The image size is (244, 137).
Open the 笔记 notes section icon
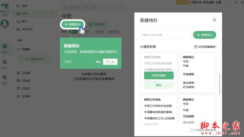[x=5, y=64]
